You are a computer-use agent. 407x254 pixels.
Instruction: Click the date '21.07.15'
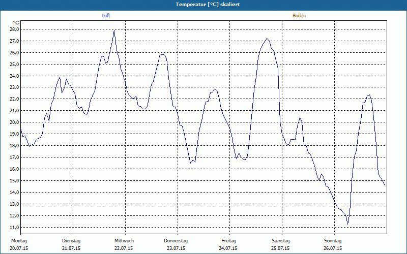(71, 248)
